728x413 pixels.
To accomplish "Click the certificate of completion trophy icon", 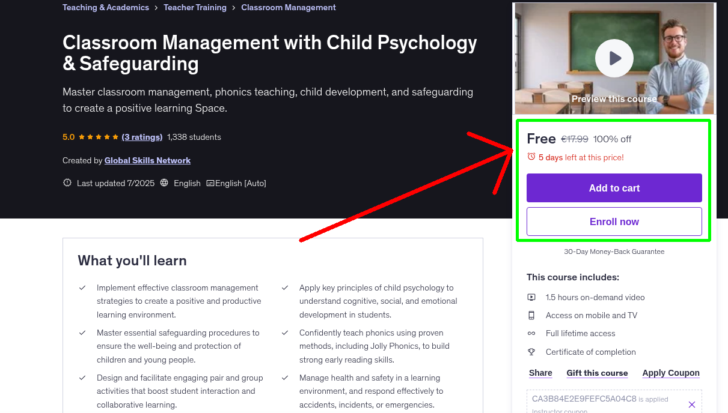I will coord(531,352).
